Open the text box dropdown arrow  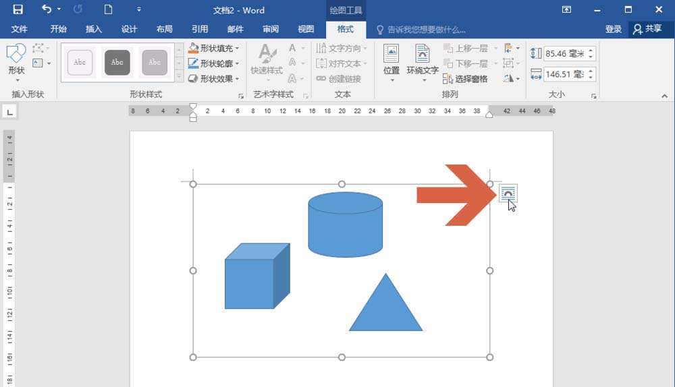pos(49,63)
